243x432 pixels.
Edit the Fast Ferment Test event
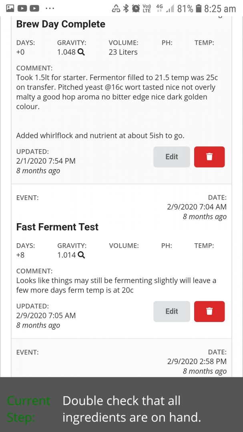pyautogui.click(x=171, y=311)
